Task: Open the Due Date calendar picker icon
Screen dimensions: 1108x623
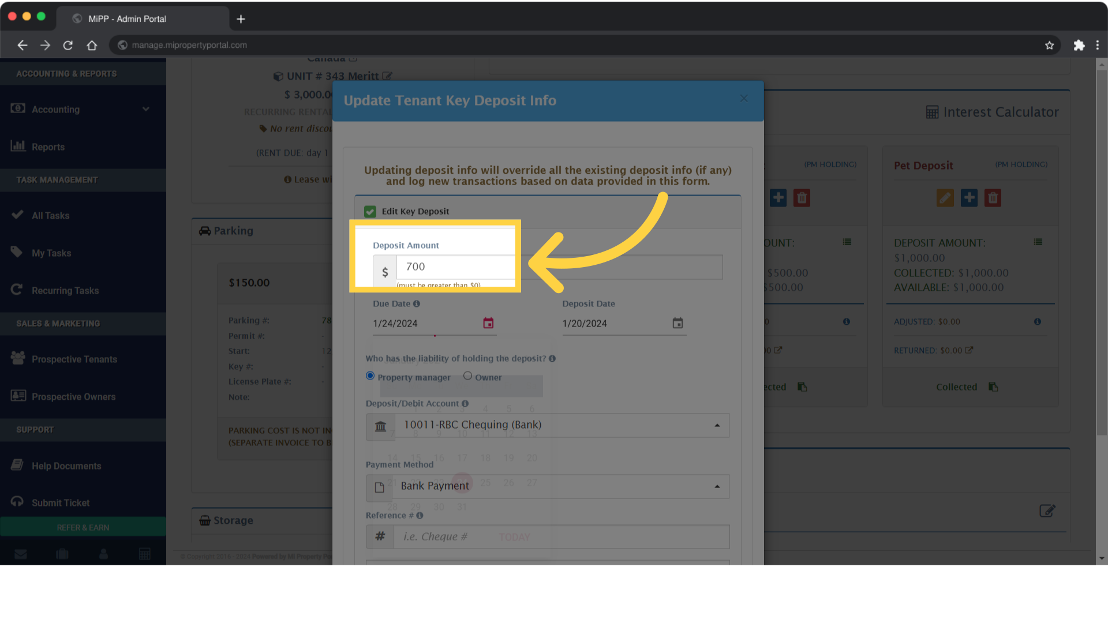Action: [x=488, y=323]
